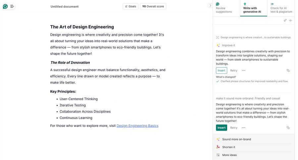Image resolution: width=298 pixels, height=160 pixels.
Task: Click the What's changed? label
Action: [x=226, y=77]
